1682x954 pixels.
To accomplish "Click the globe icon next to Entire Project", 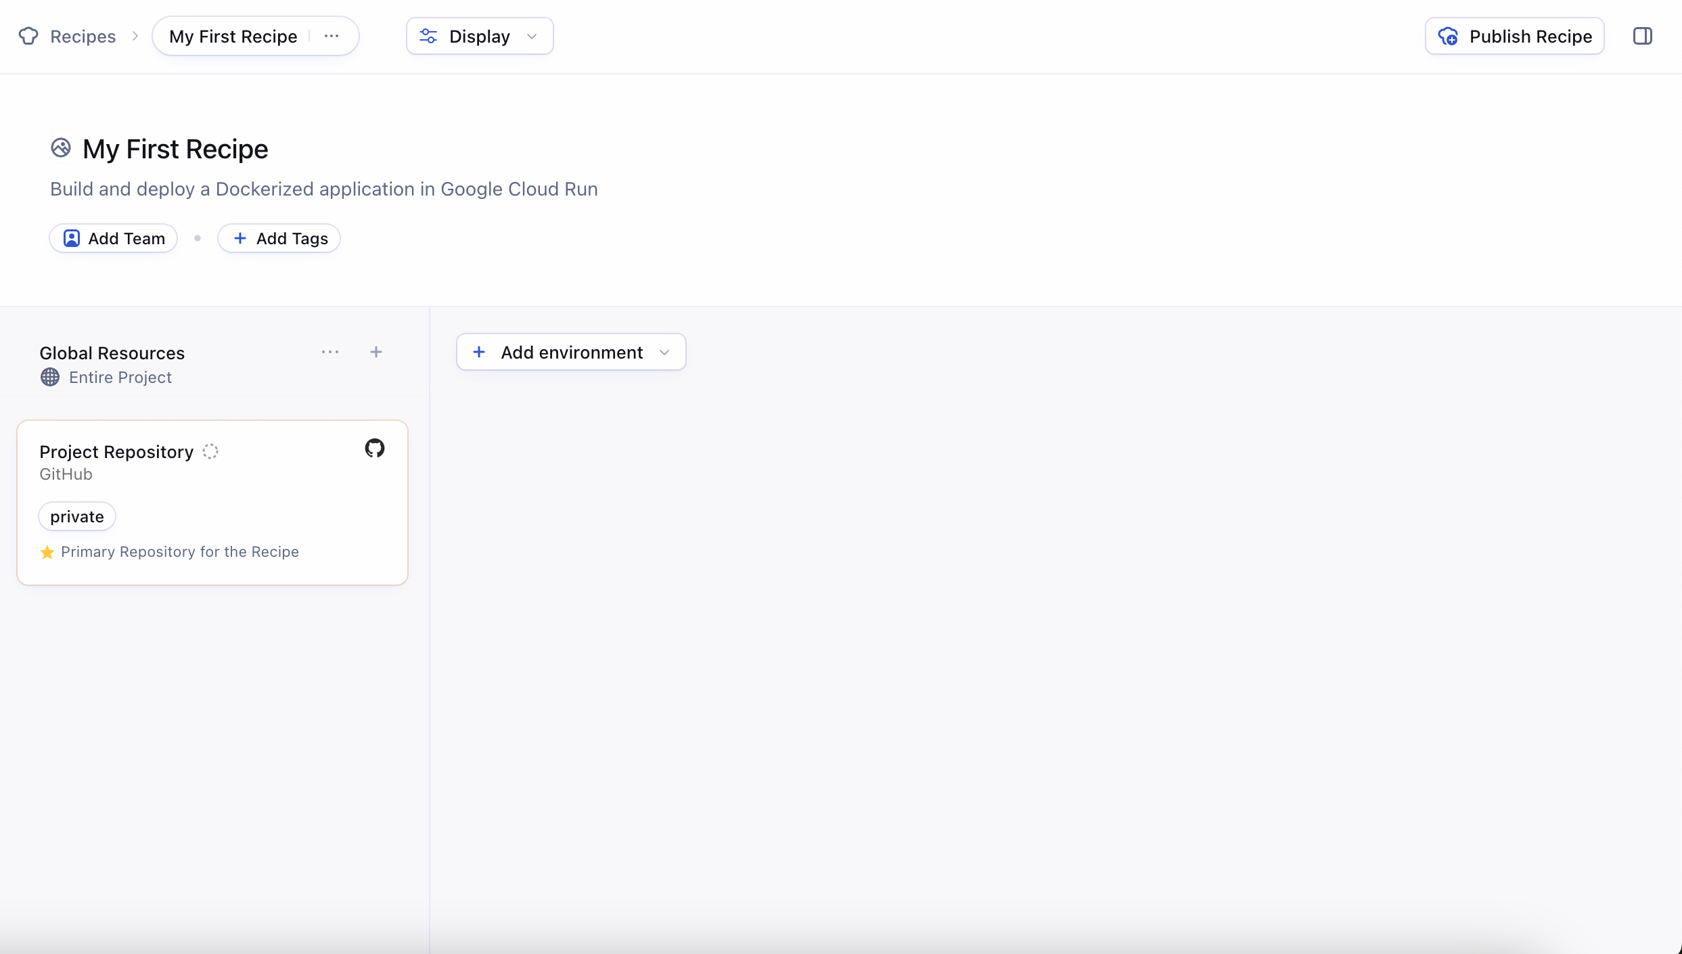I will point(49,376).
